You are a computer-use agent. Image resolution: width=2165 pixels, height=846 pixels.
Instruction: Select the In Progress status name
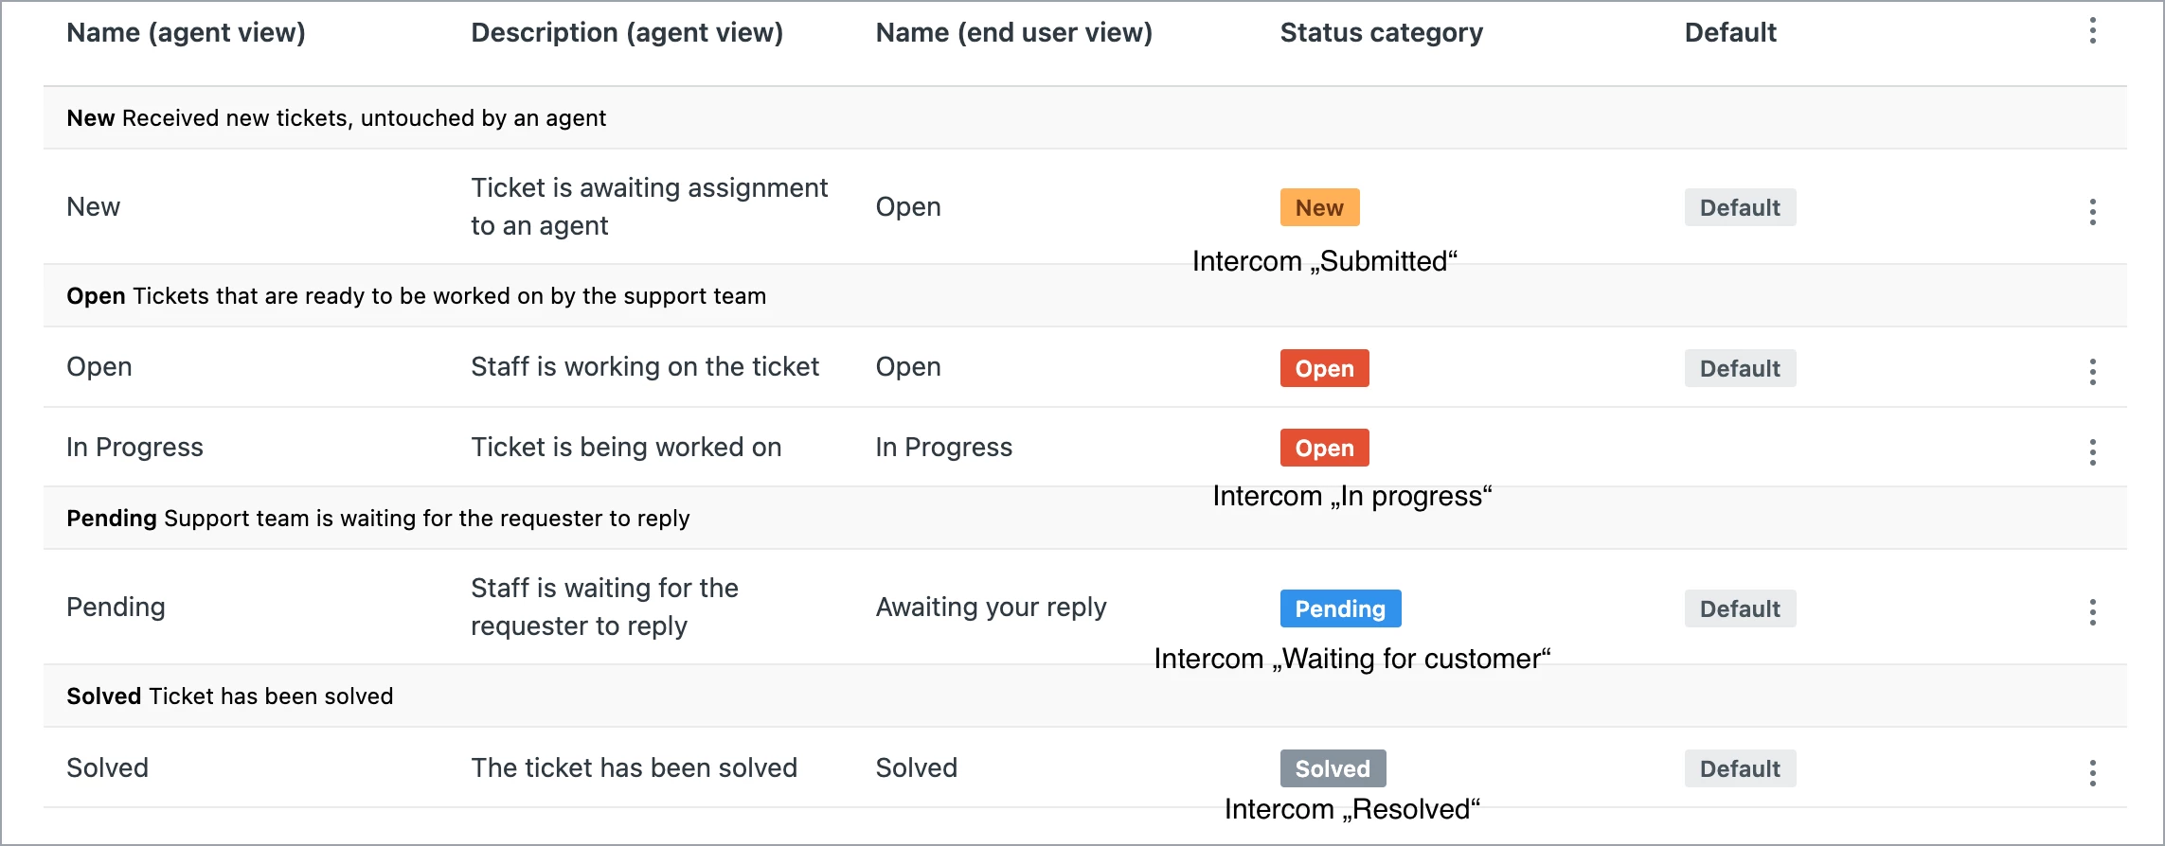134,447
